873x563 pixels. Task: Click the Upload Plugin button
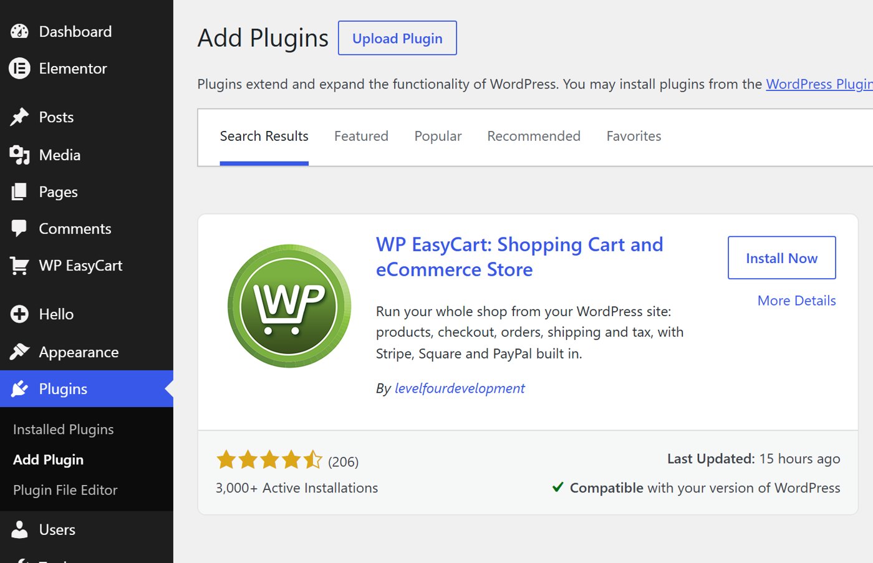tap(397, 38)
